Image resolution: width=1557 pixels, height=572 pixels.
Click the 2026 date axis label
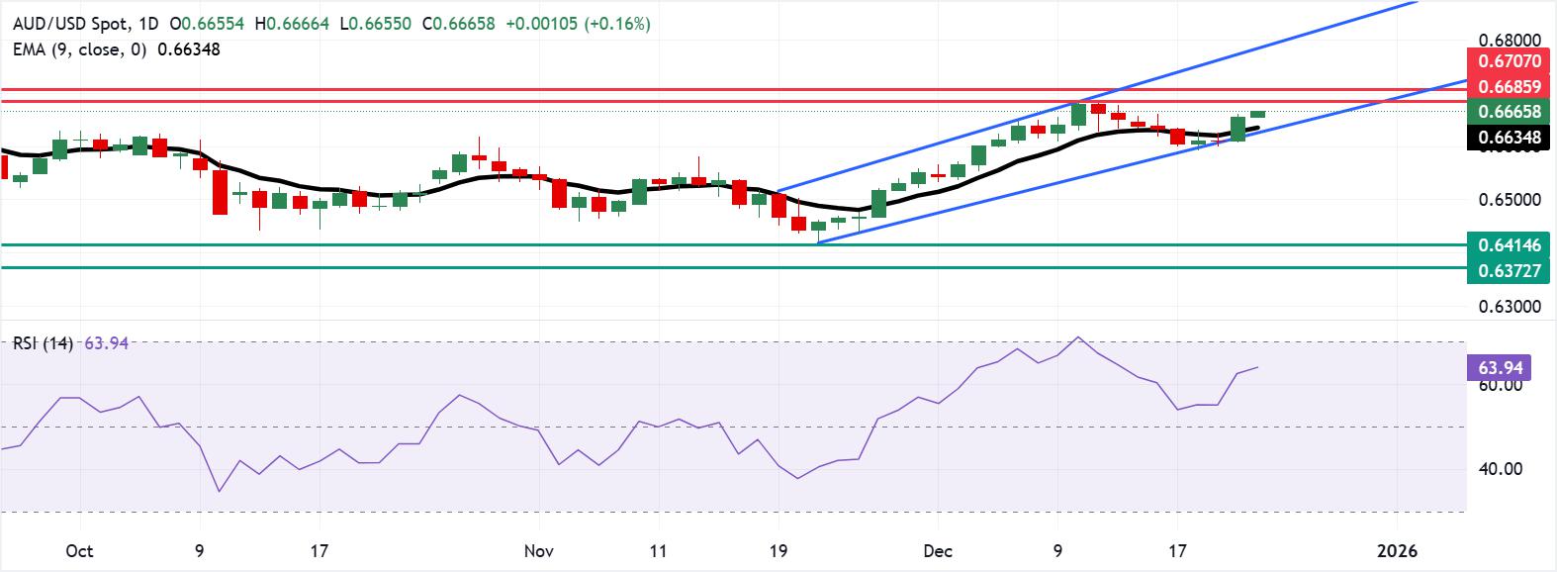(1397, 550)
